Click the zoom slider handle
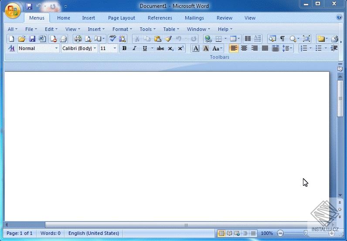The image size is (347, 241). (x=306, y=233)
